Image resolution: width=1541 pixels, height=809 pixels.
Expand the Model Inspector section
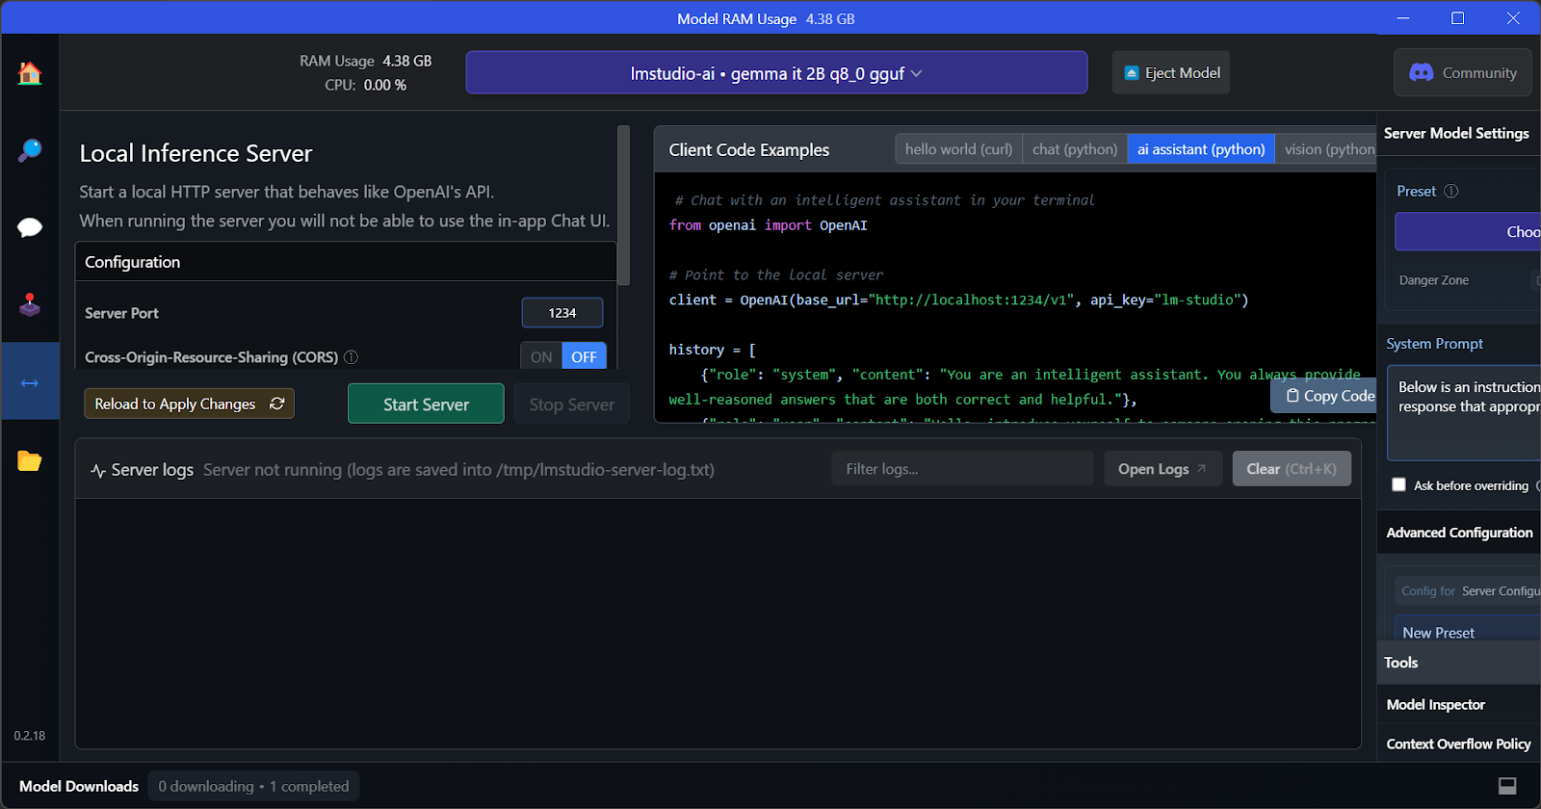1459,705
